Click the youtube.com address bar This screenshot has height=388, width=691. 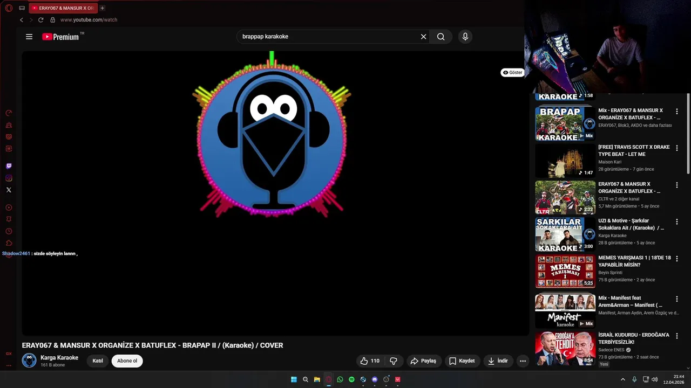(89, 20)
